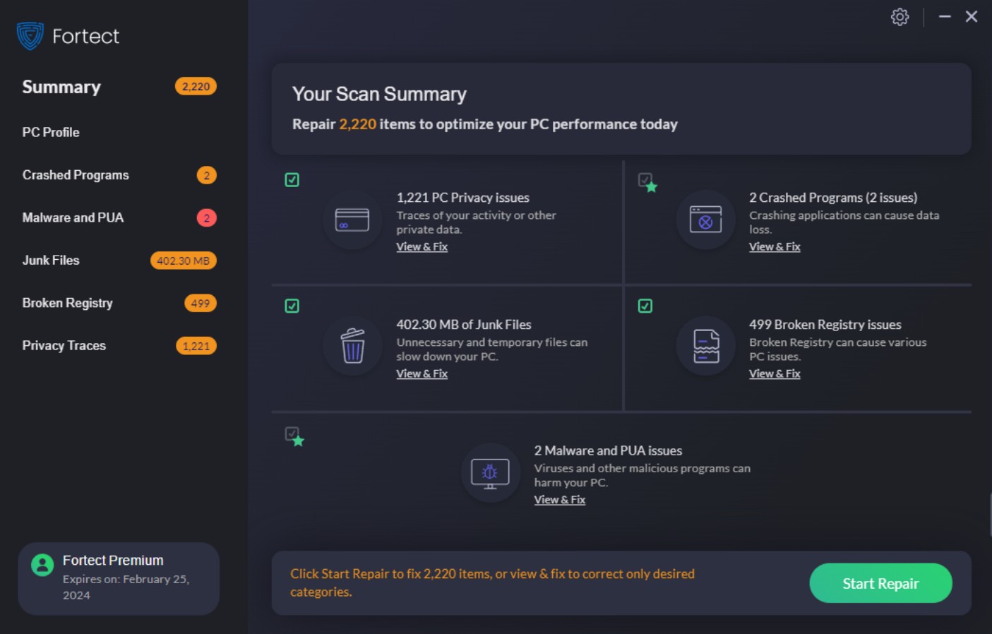Open View & Fix for Broken Registry
Image resolution: width=992 pixels, height=634 pixels.
pos(775,373)
